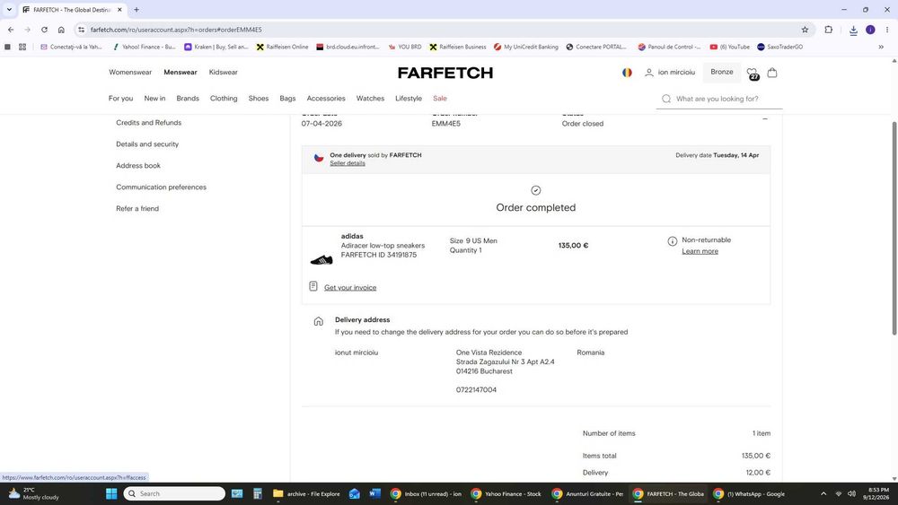Open the Clothing menu

point(224,99)
